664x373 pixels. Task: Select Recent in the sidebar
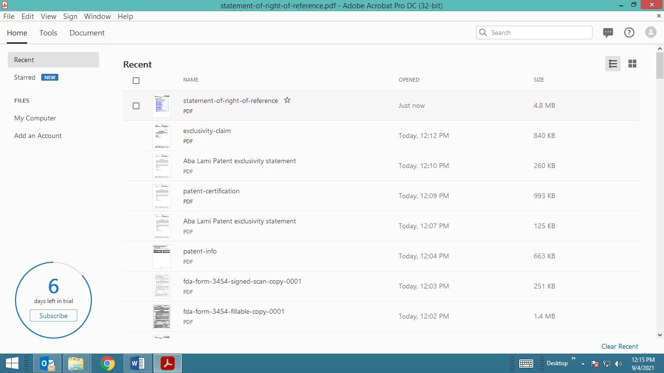tap(53, 60)
